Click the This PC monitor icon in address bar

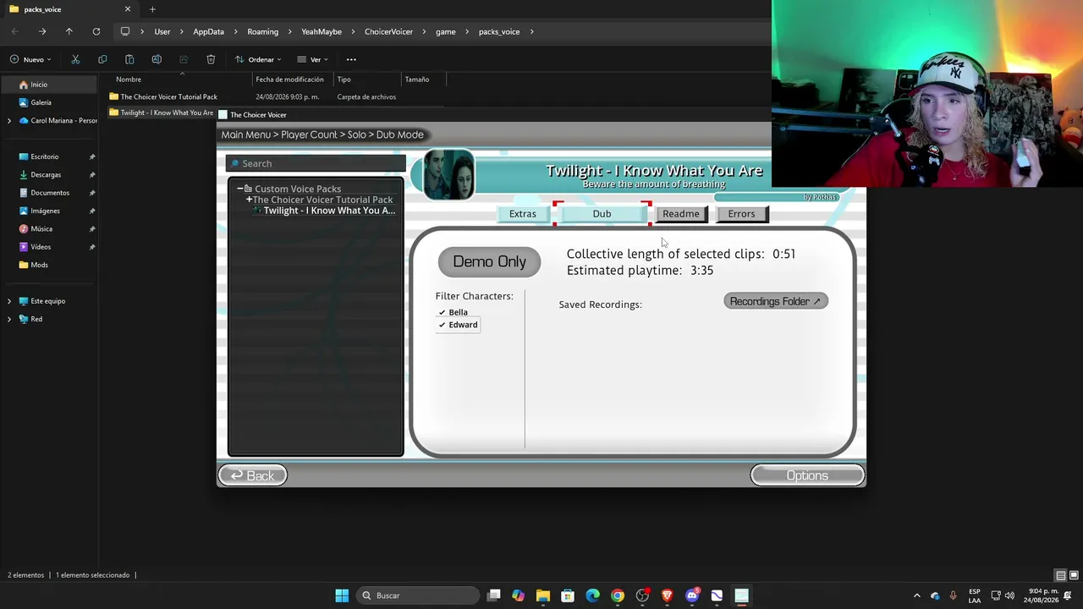(125, 32)
